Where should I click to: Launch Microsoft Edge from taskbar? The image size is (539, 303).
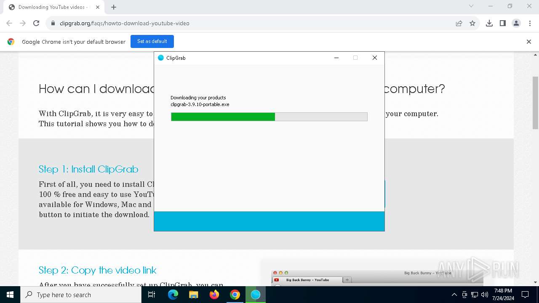coord(173,295)
